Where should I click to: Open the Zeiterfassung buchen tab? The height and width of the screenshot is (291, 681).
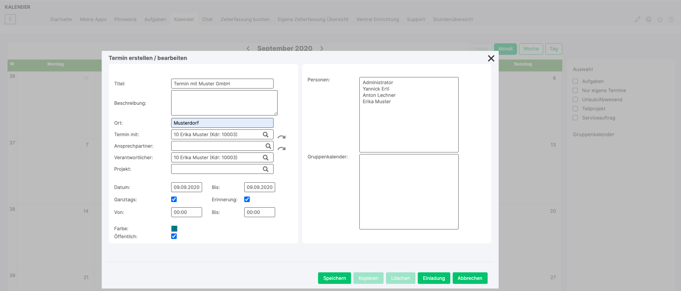[x=245, y=19]
